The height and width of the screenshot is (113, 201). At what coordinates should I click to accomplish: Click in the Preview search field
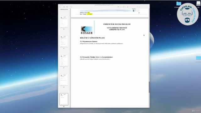click(139, 7)
